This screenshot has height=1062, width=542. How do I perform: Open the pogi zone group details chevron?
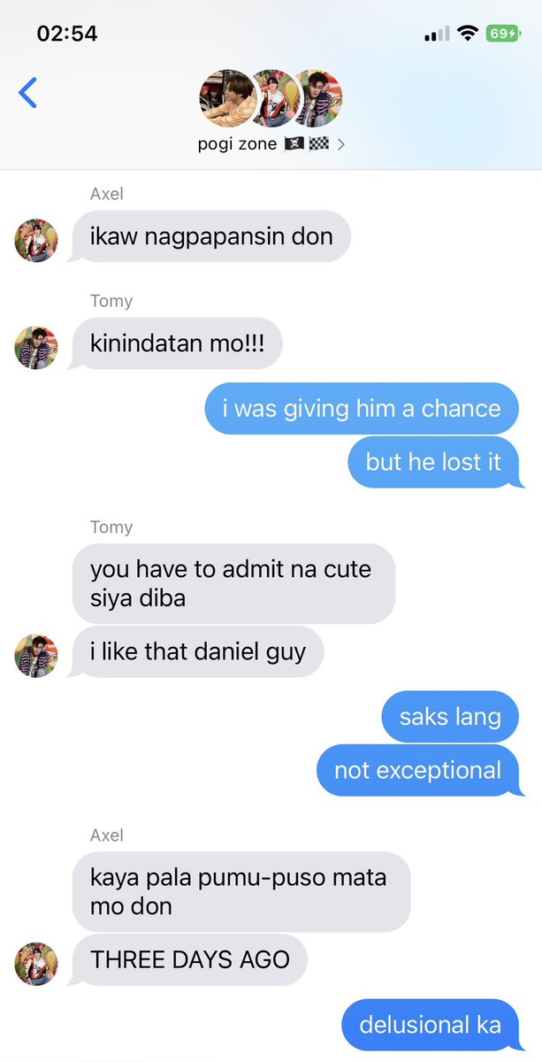click(x=341, y=143)
